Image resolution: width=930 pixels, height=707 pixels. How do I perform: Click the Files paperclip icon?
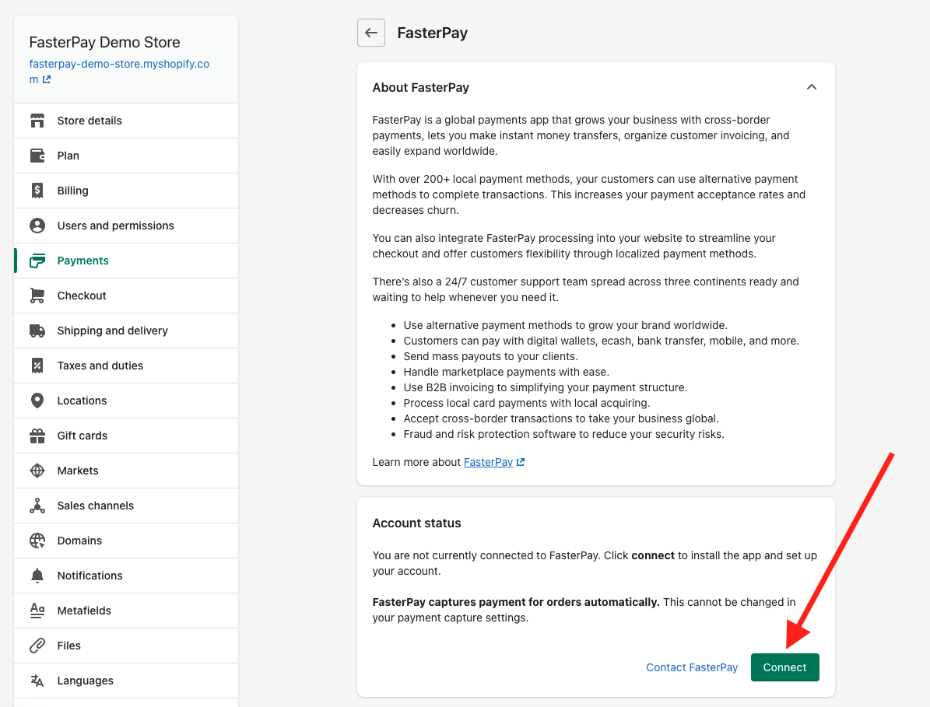click(x=37, y=646)
